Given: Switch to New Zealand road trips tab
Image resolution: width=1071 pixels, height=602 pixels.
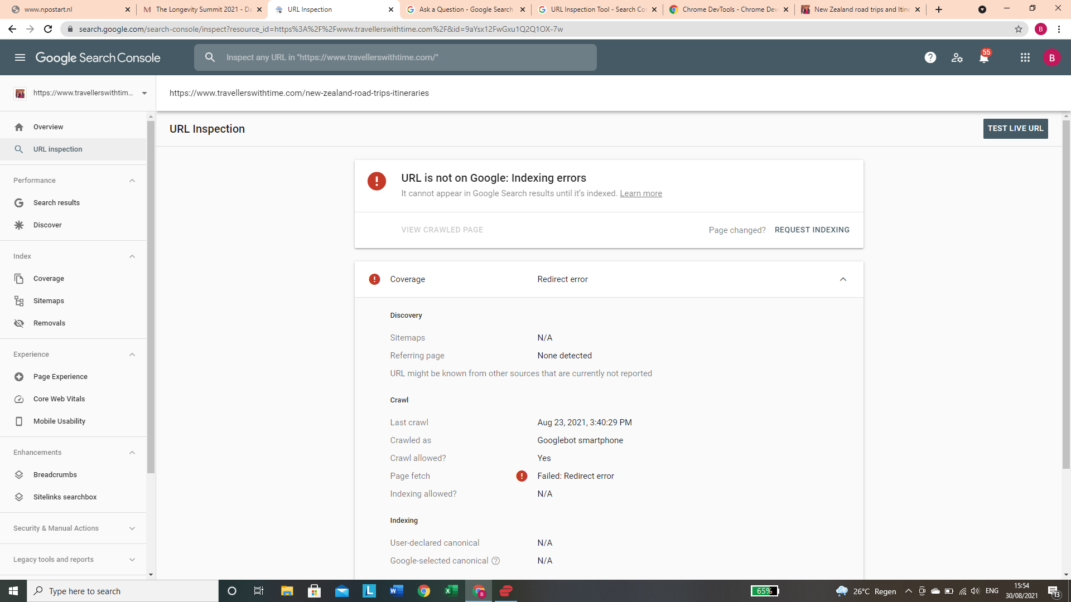Looking at the screenshot, I should [x=859, y=9].
